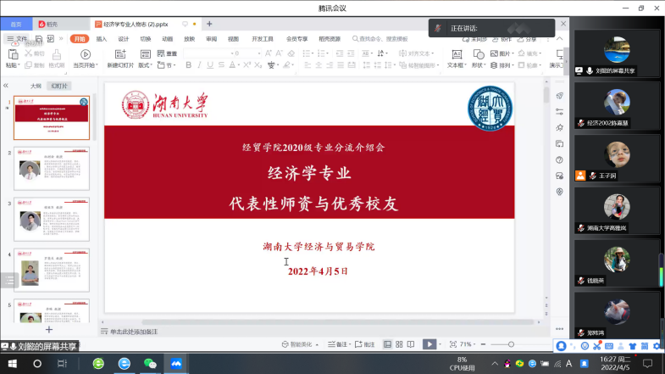
Task: Open the File (文件) menu
Action: coord(18,39)
